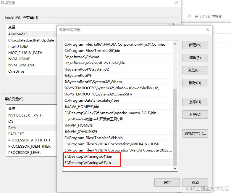
Task: Open 编辑文本(T)... text editor
Action: tap(195, 133)
